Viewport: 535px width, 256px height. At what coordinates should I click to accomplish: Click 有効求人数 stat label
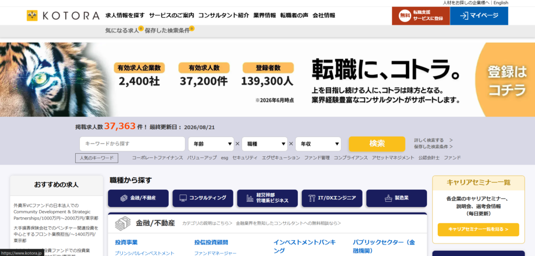(x=204, y=68)
